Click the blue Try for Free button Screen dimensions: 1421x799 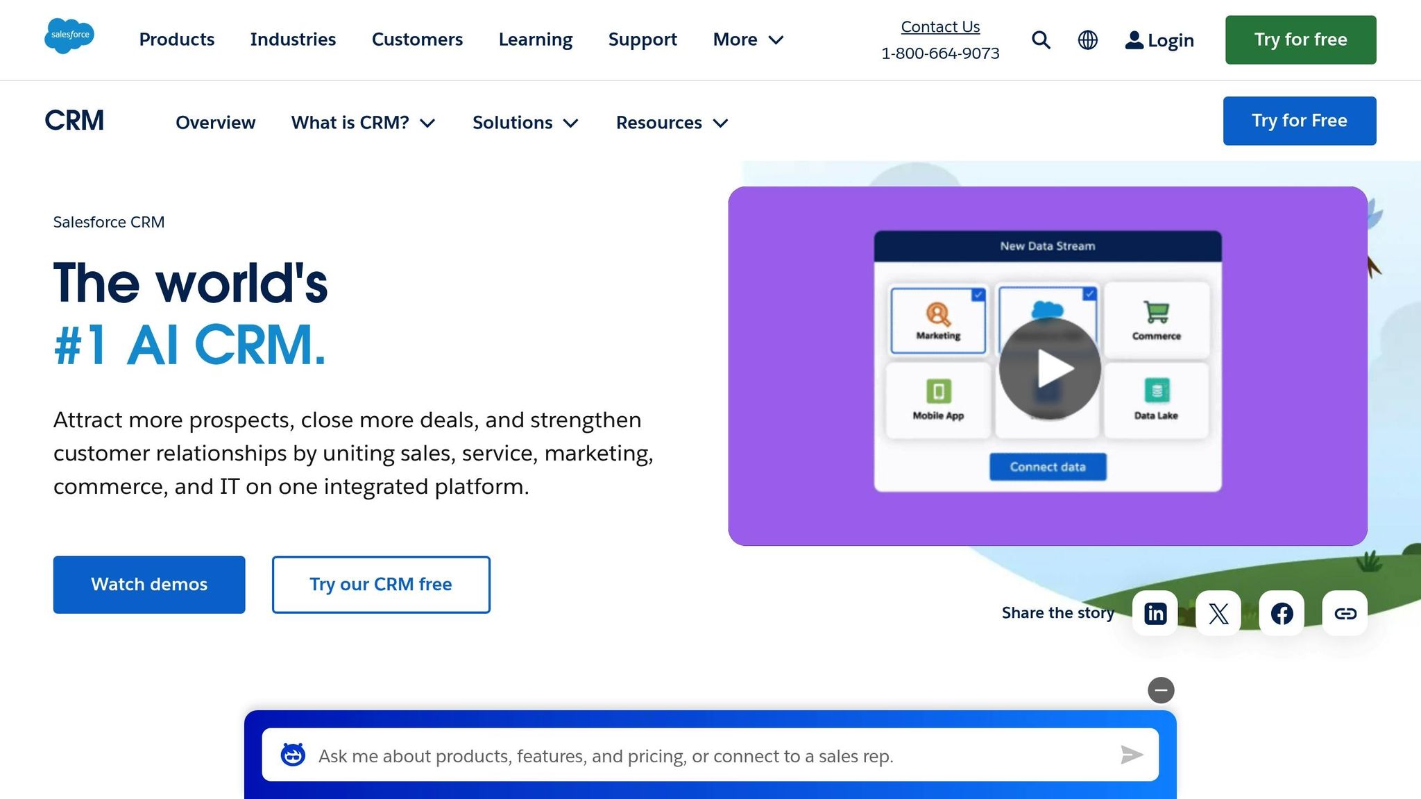pyautogui.click(x=1300, y=121)
